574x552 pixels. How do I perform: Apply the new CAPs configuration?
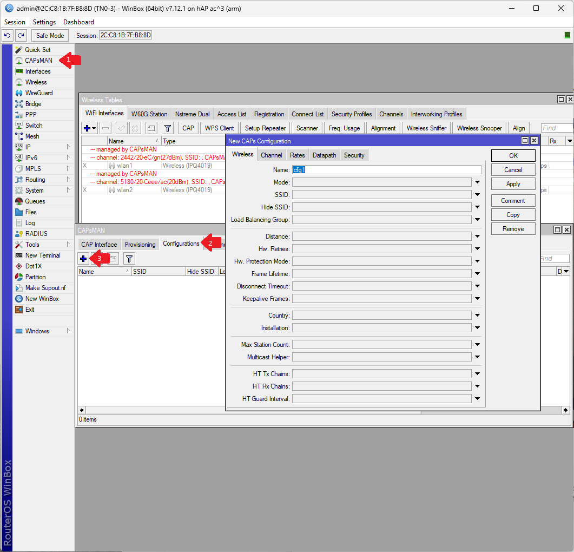512,183
